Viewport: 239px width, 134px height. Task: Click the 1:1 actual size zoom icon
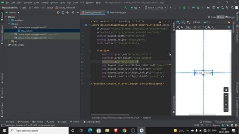pos(226,105)
